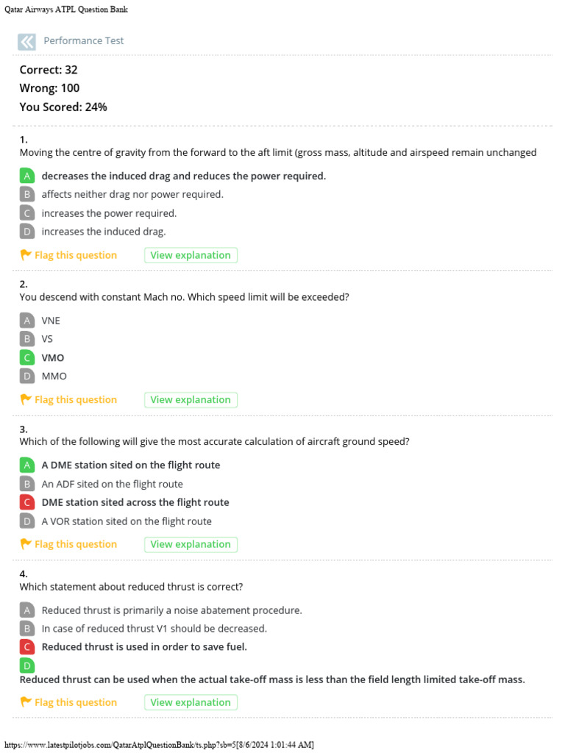The image size is (565, 753).
Task: Click flag icon for question 3
Action: (26, 544)
